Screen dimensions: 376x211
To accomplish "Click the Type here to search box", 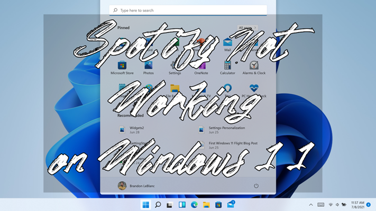I will click(x=188, y=11).
